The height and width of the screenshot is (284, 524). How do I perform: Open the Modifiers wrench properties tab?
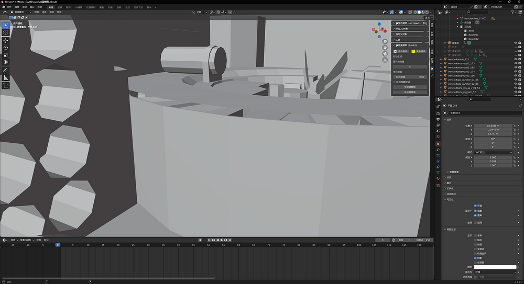coord(438,150)
